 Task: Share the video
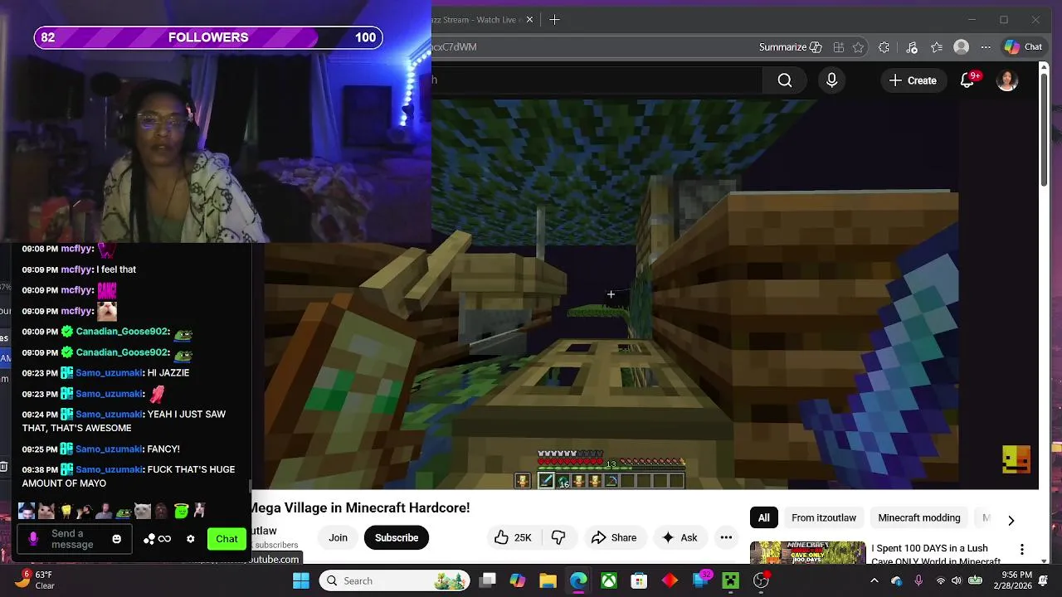point(614,537)
